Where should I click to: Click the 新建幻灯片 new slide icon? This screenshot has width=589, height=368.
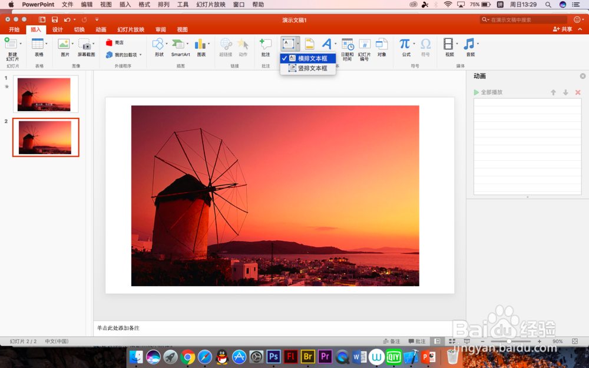click(10, 44)
